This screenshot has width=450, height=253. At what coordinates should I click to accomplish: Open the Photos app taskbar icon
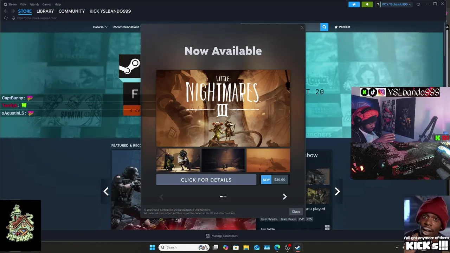tap(267, 247)
